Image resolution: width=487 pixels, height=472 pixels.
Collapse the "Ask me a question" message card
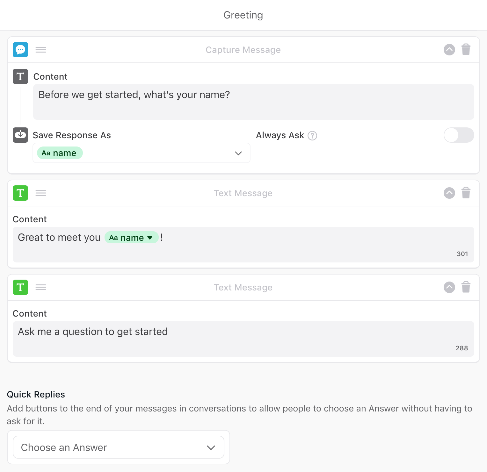coord(449,287)
